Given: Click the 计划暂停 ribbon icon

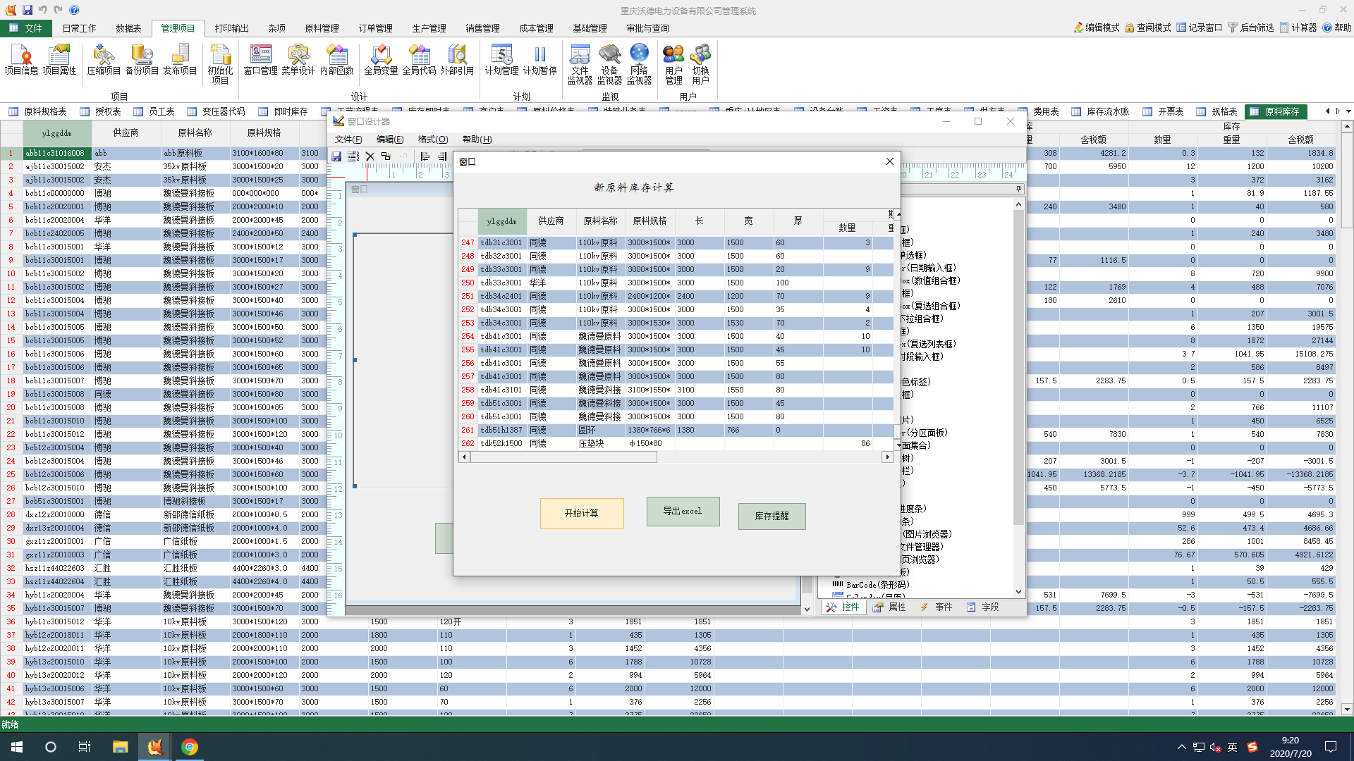Looking at the screenshot, I should tap(539, 60).
